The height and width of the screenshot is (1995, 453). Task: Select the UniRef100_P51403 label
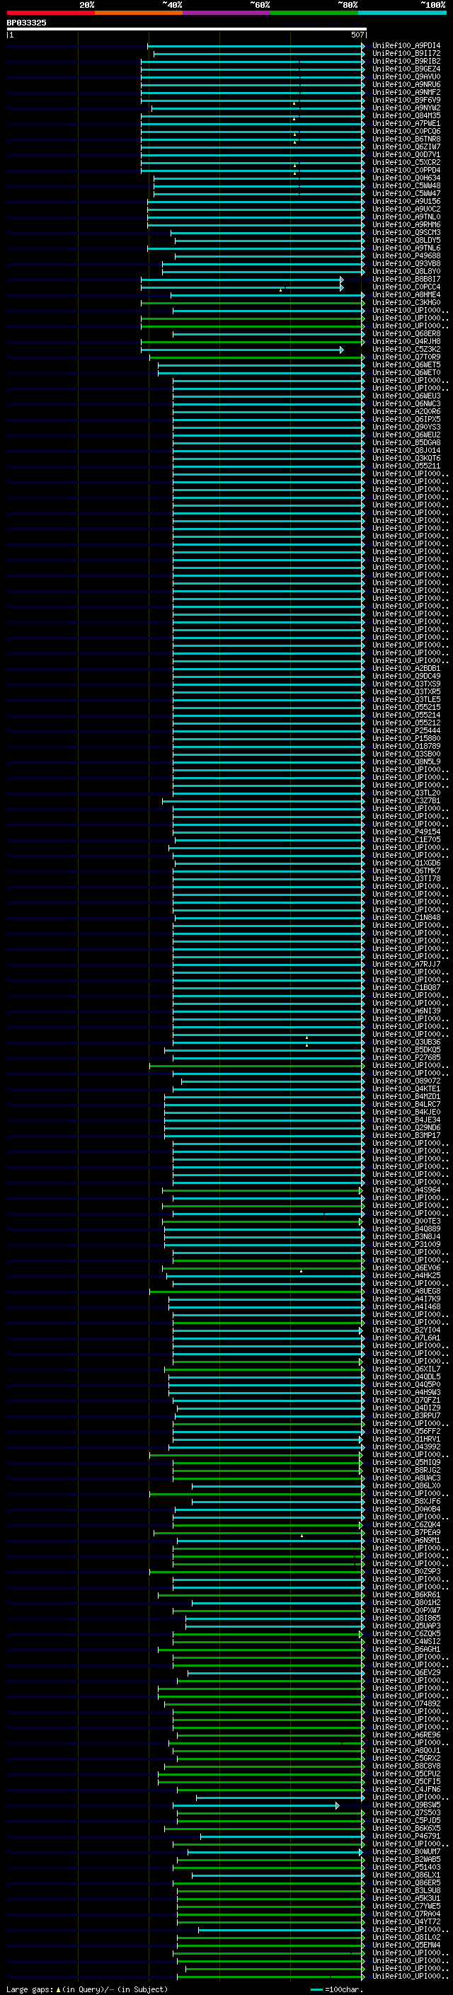click(406, 1867)
